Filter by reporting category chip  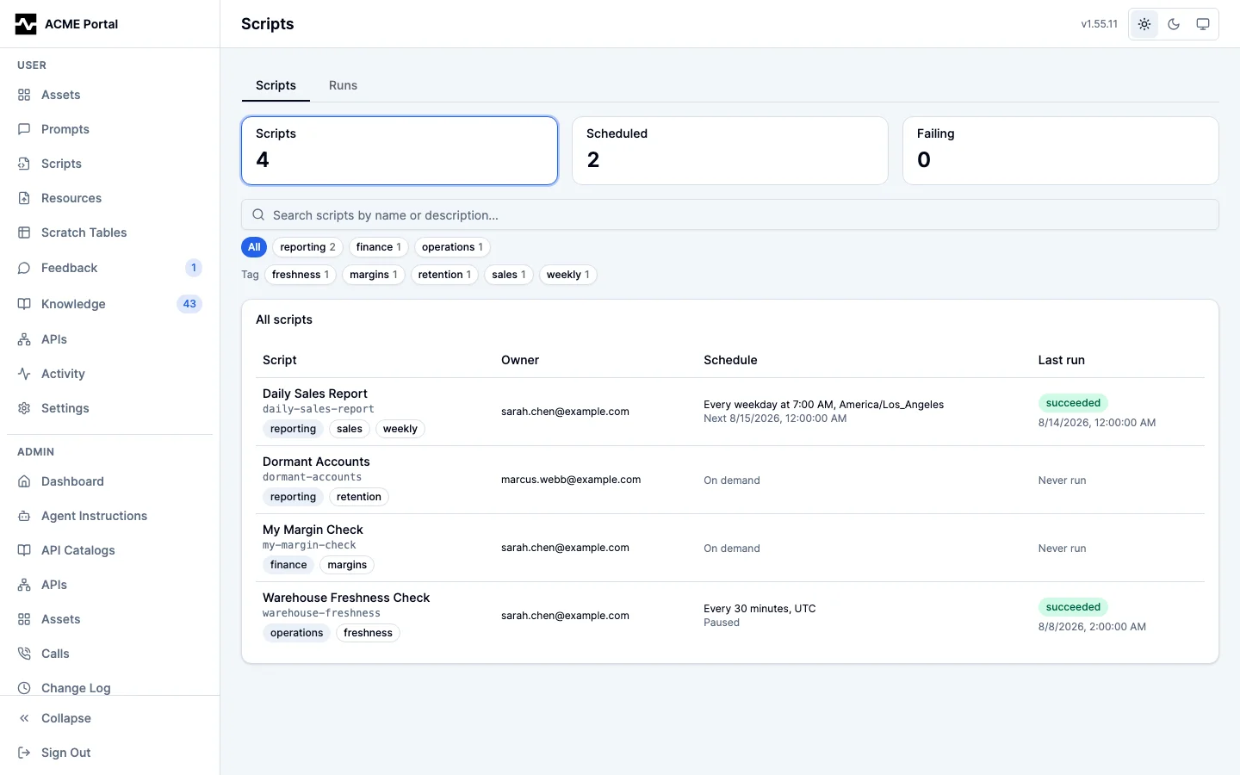coord(307,247)
